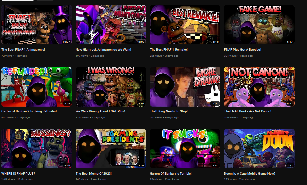Open 'Theft King Needs To Stop!' title link
307x185 pixels.
tap(170, 111)
